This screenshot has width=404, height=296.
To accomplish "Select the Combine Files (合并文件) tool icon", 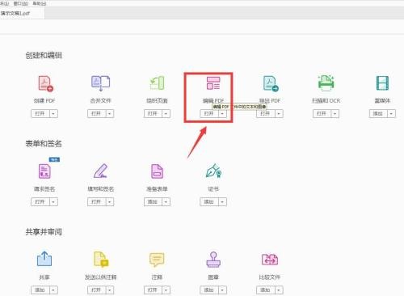I will coord(100,83).
